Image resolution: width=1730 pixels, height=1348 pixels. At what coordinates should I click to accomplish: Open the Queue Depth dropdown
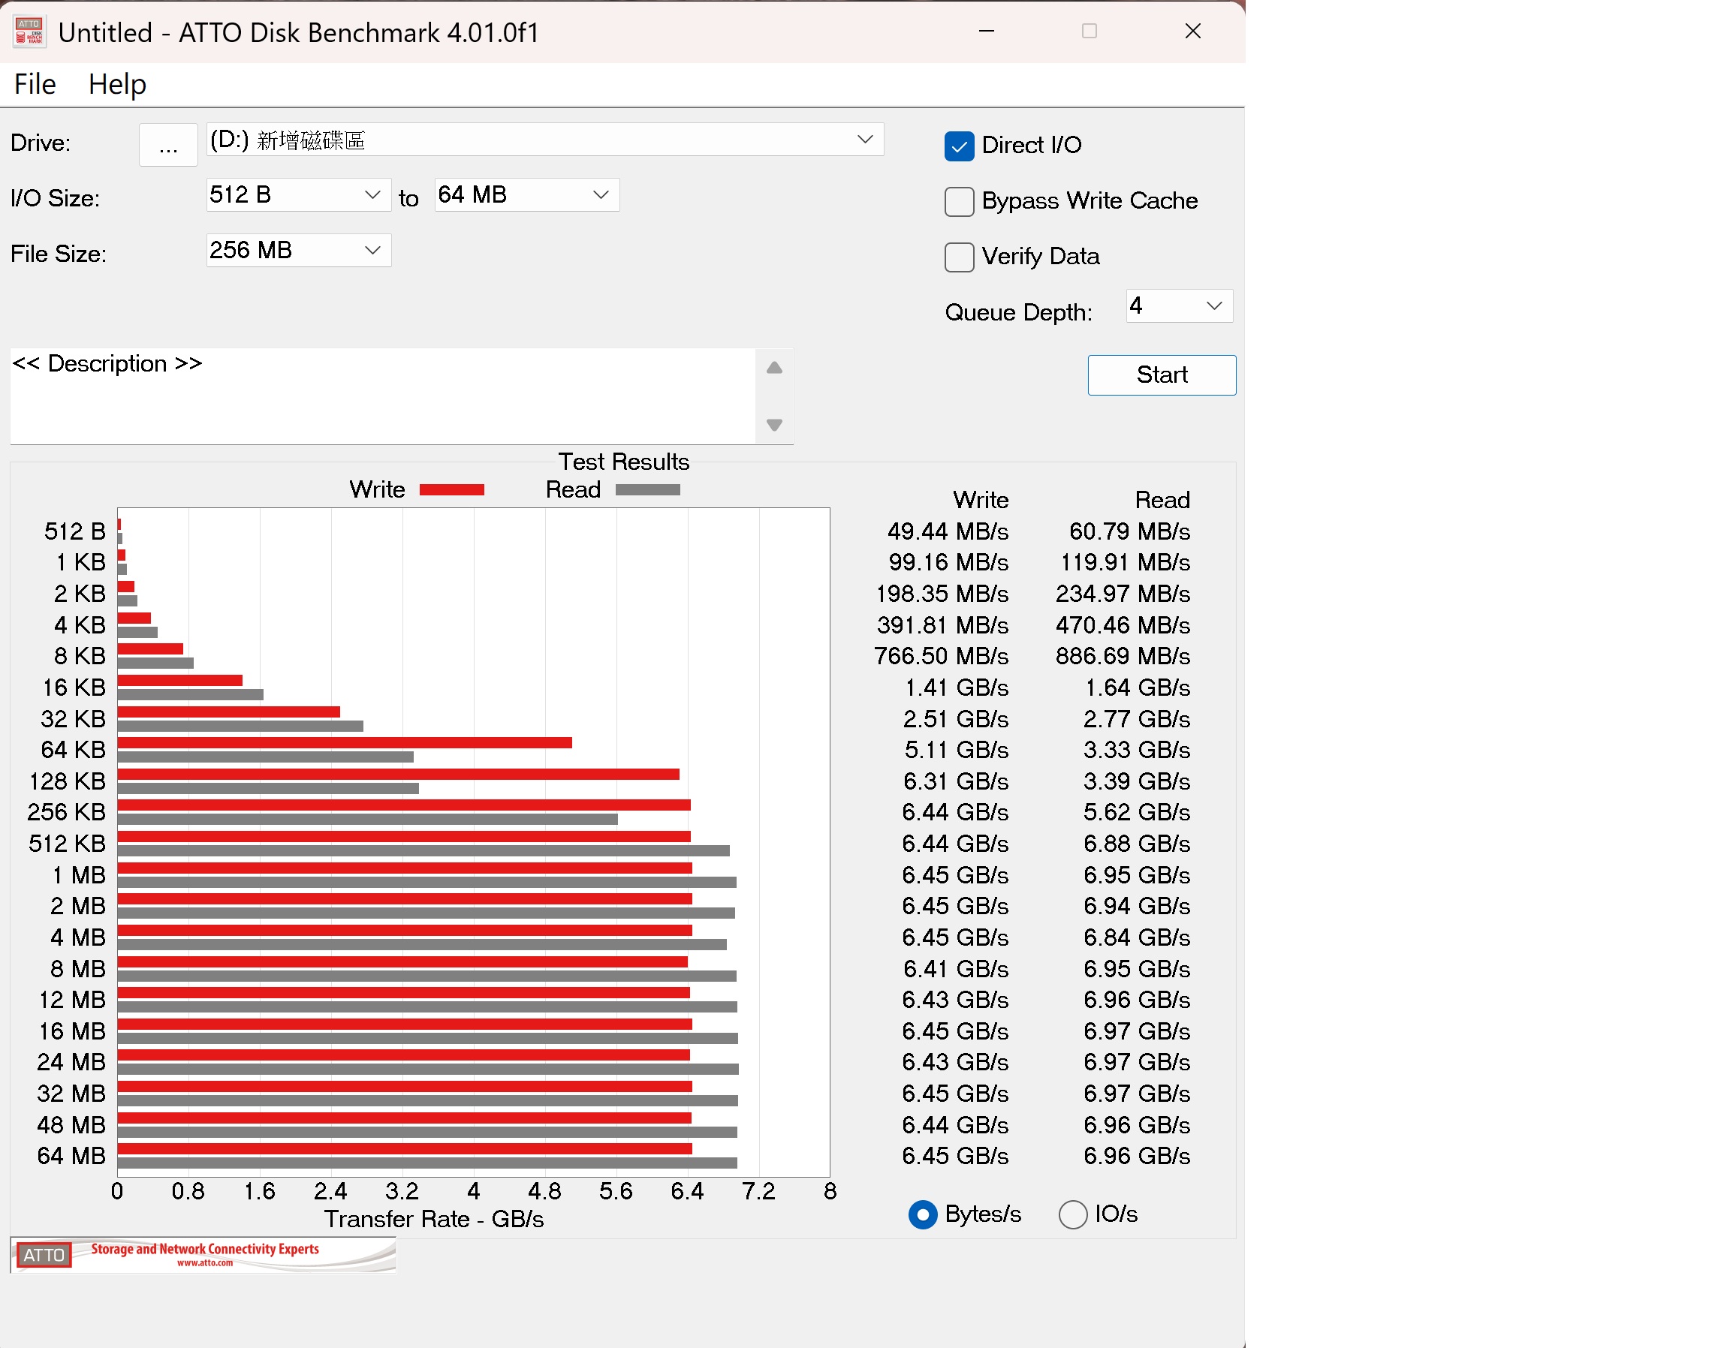pos(1180,305)
